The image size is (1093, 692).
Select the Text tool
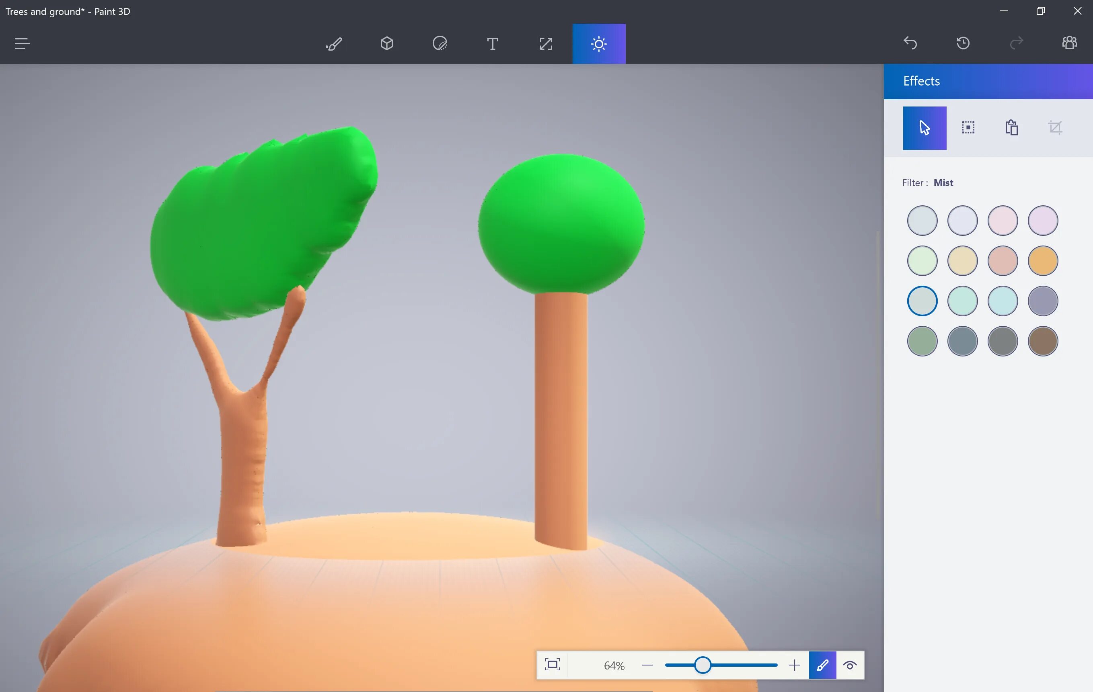[493, 44]
